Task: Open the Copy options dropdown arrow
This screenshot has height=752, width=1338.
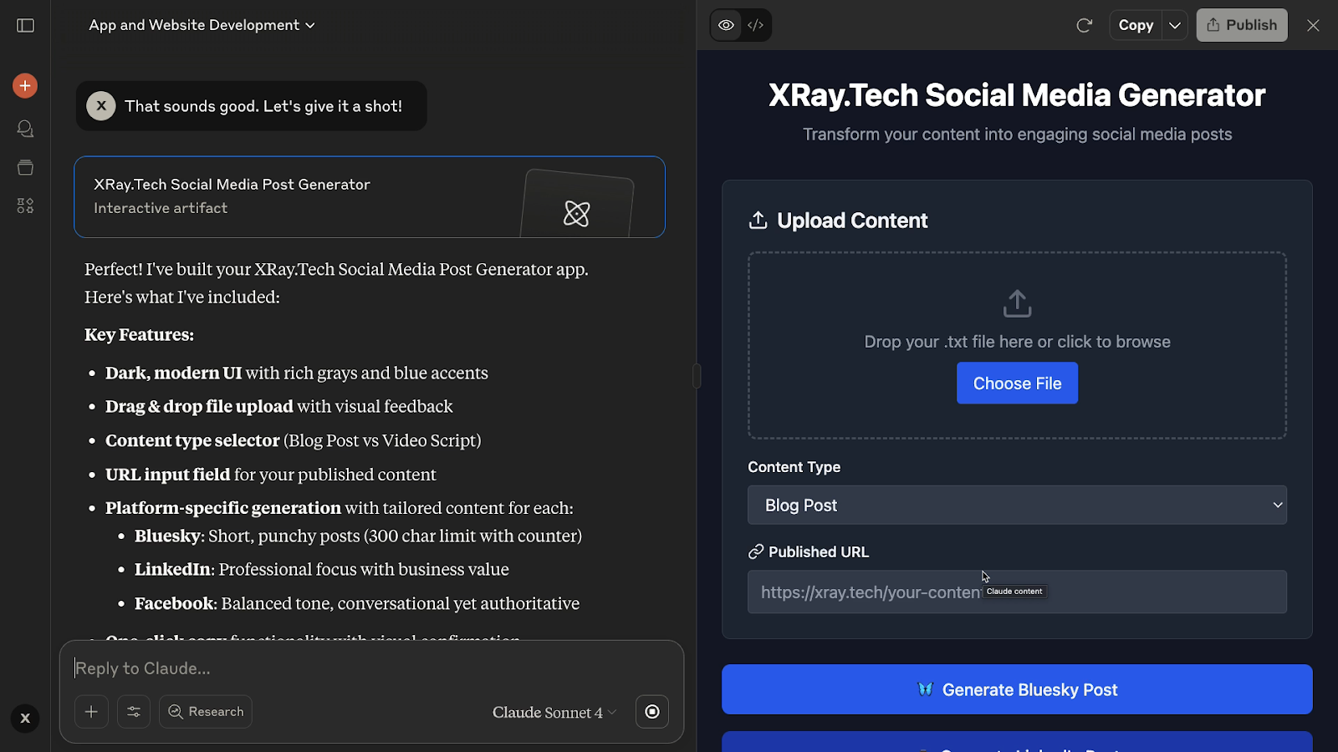Action: (x=1175, y=25)
